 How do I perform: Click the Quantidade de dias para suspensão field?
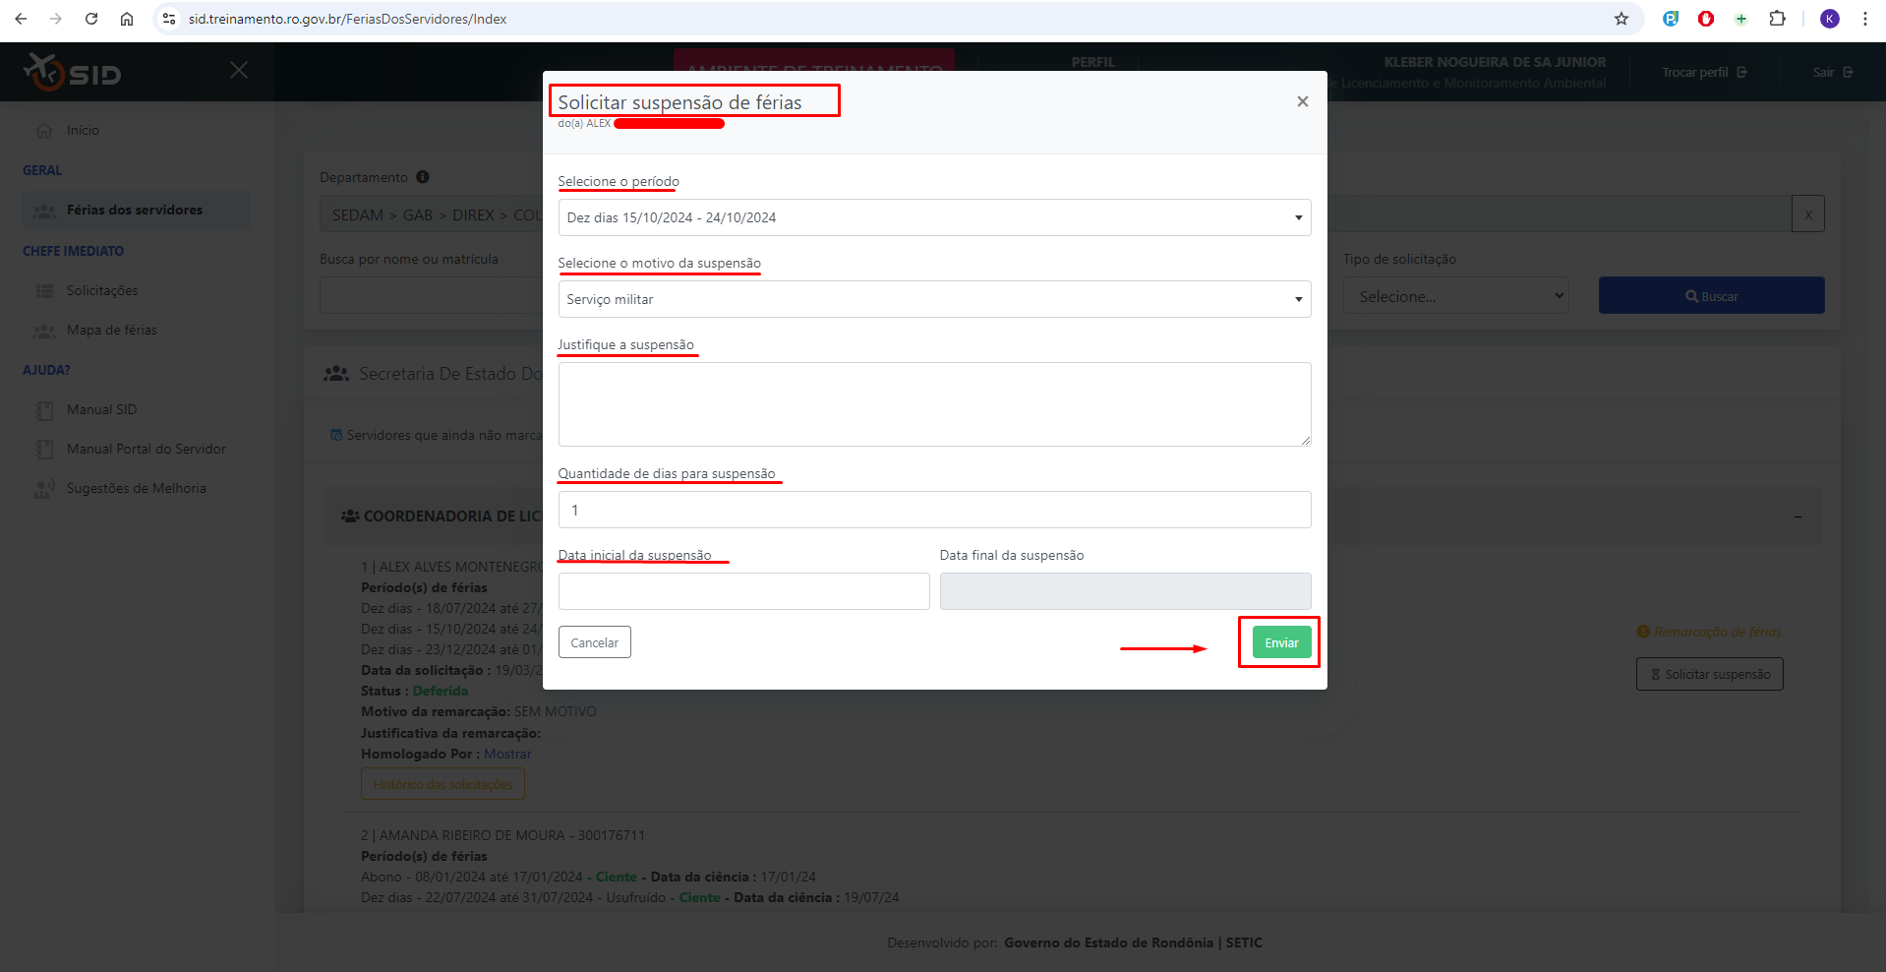tap(934, 510)
